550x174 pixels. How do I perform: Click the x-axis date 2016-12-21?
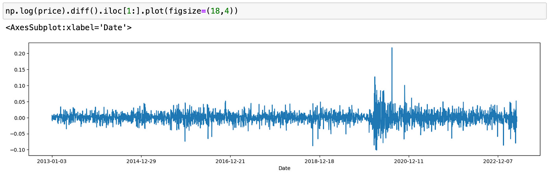230,161
